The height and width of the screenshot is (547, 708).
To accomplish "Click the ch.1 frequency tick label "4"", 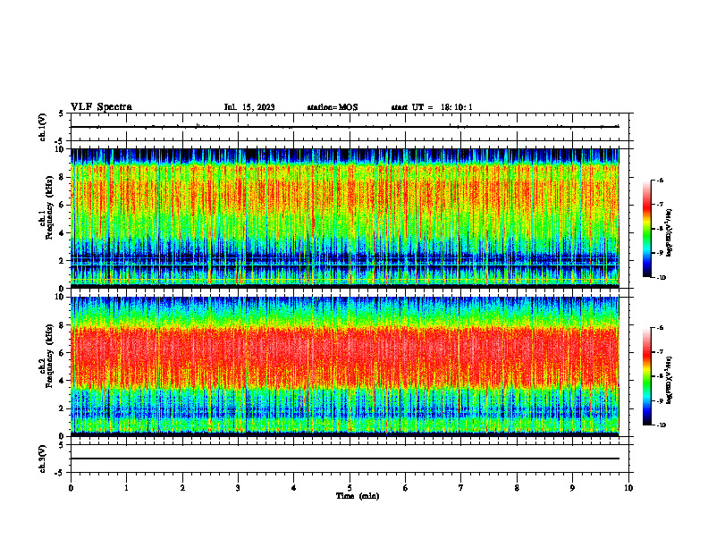I will [x=63, y=233].
